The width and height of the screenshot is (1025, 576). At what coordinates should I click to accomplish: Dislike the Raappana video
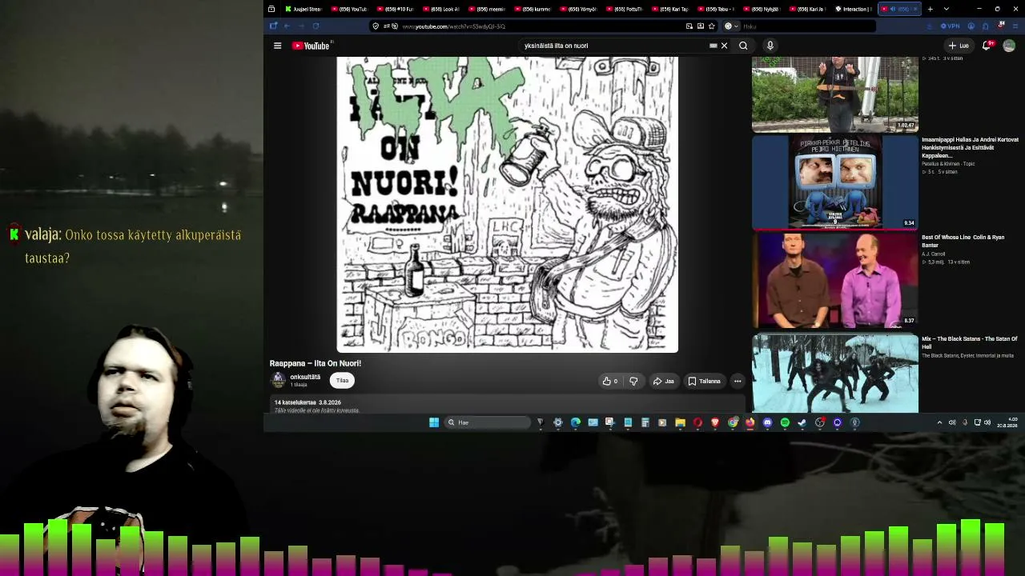[633, 382]
